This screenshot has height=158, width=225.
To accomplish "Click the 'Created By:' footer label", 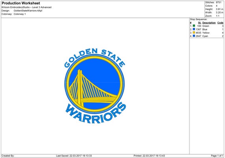I will pos(8,156).
